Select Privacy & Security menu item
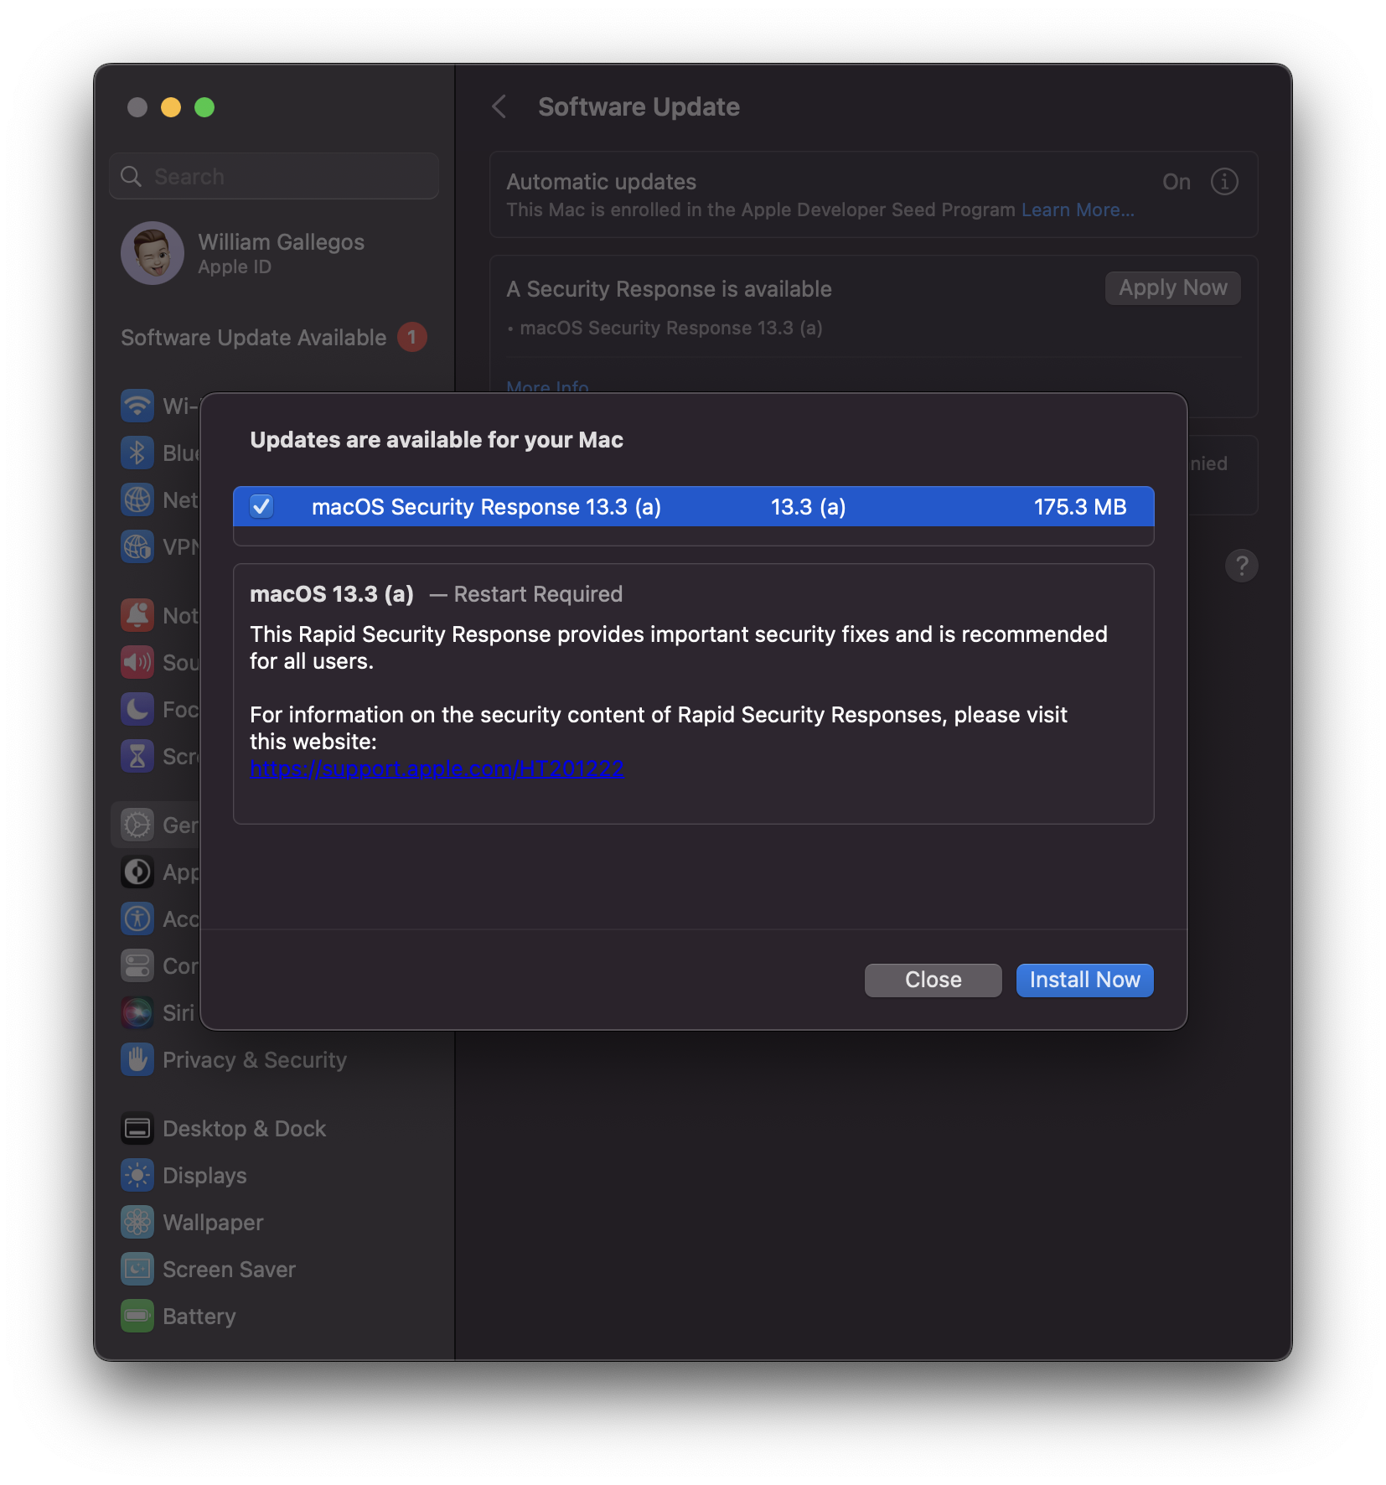The width and height of the screenshot is (1386, 1485). coord(274,1060)
